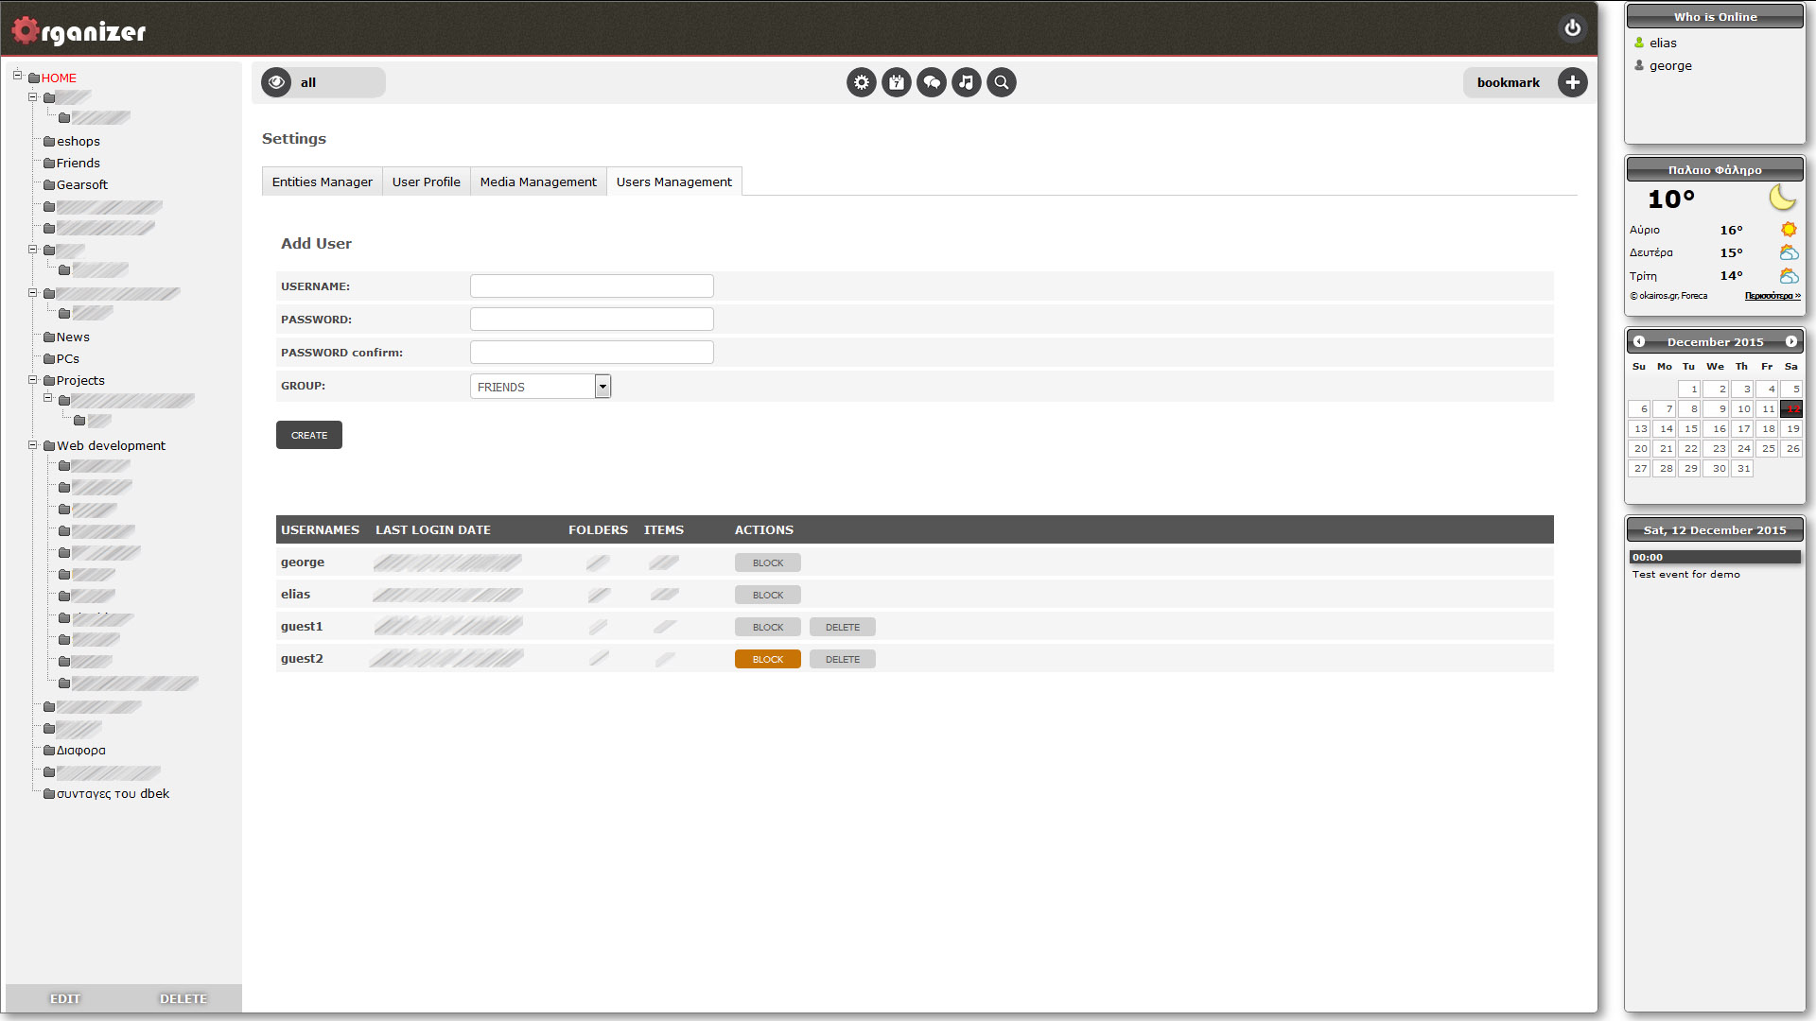Click the USERNAME input field

coord(591,286)
